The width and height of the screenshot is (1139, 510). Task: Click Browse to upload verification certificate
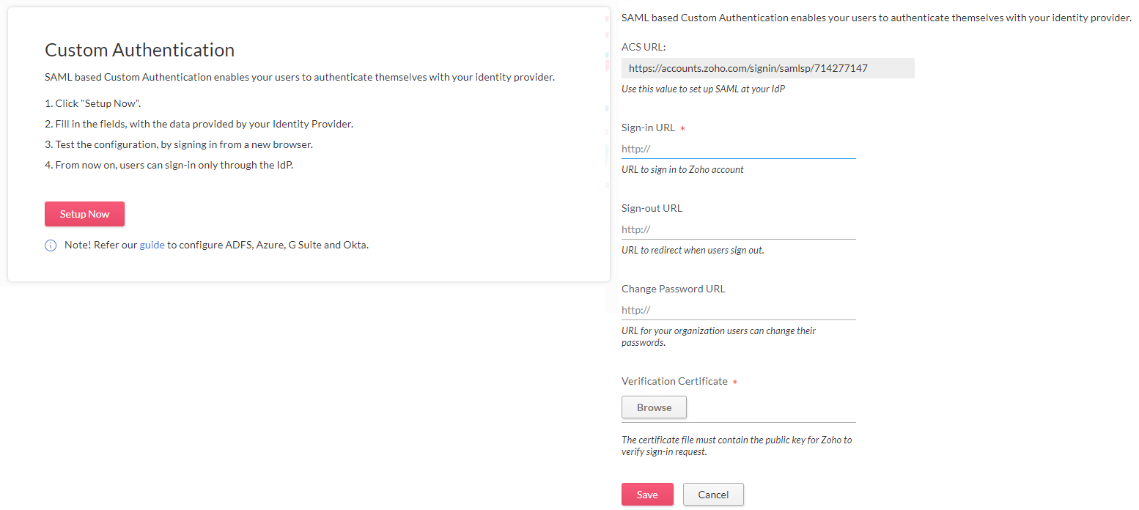[x=654, y=407]
